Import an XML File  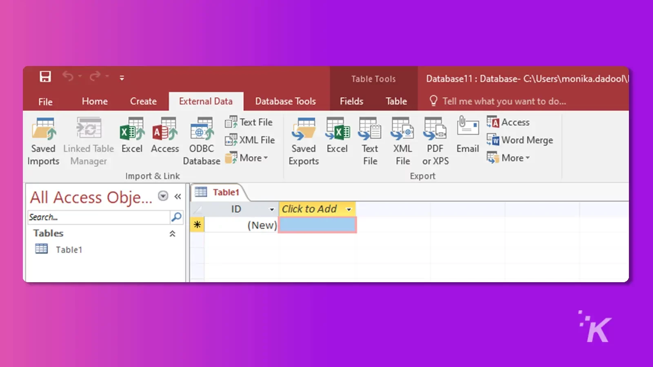[250, 140]
